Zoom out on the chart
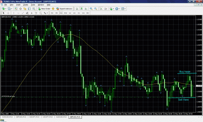Screen dimensions: 203x122 (95, 9)
